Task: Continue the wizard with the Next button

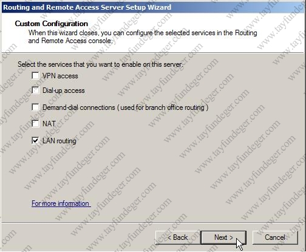Action: point(223,237)
